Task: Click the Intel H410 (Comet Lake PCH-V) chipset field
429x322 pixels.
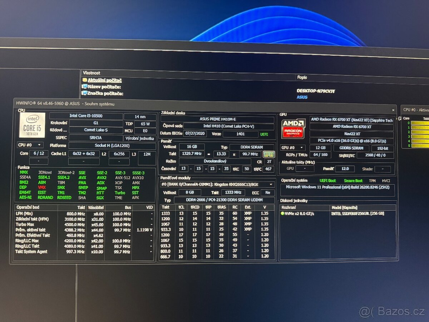Action: (229, 126)
